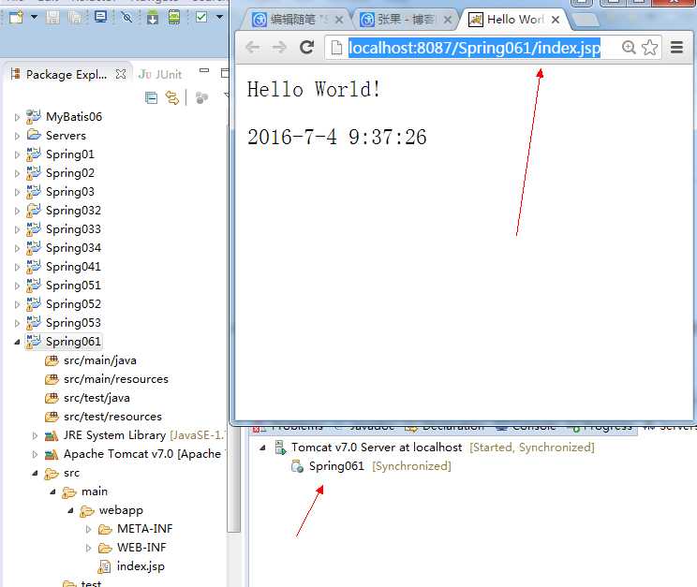Click the grayed task focus icon
697x587 pixels.
201,97
